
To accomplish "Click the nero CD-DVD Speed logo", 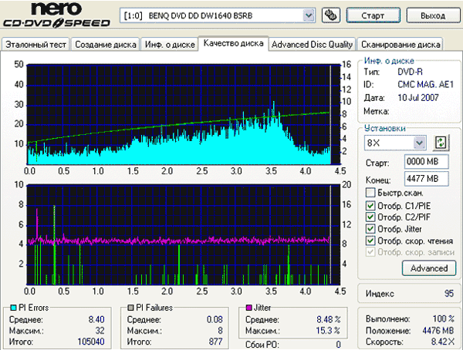I will click(56, 15).
